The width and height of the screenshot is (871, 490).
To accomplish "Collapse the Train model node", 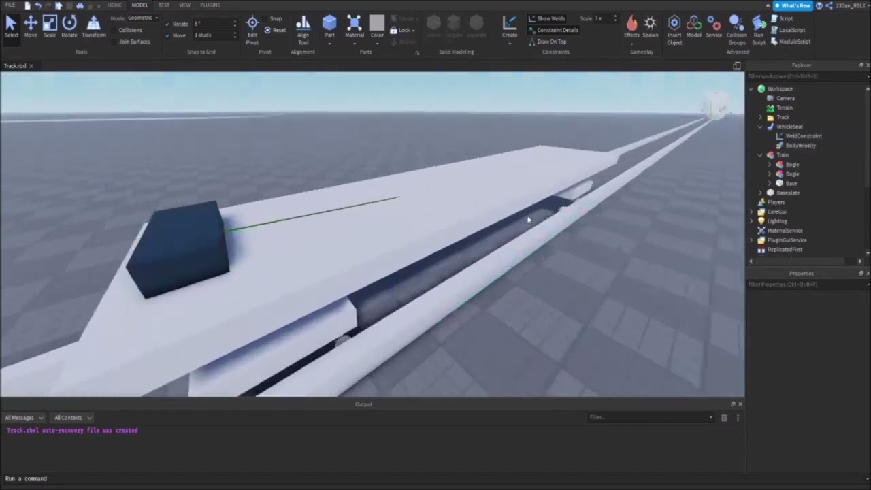I will tap(761, 155).
